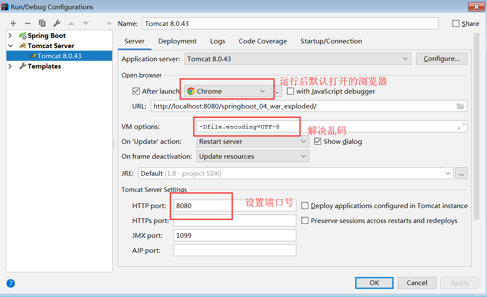Screen dimensions: 487x297
Task: Open help via question mark icon
Action: pyautogui.click(x=11, y=283)
